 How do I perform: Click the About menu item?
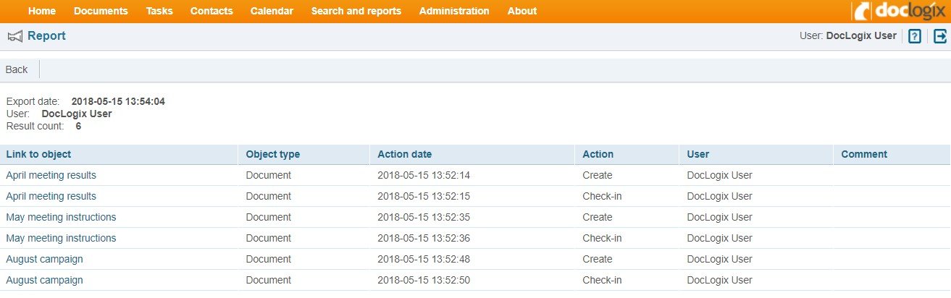pos(522,11)
